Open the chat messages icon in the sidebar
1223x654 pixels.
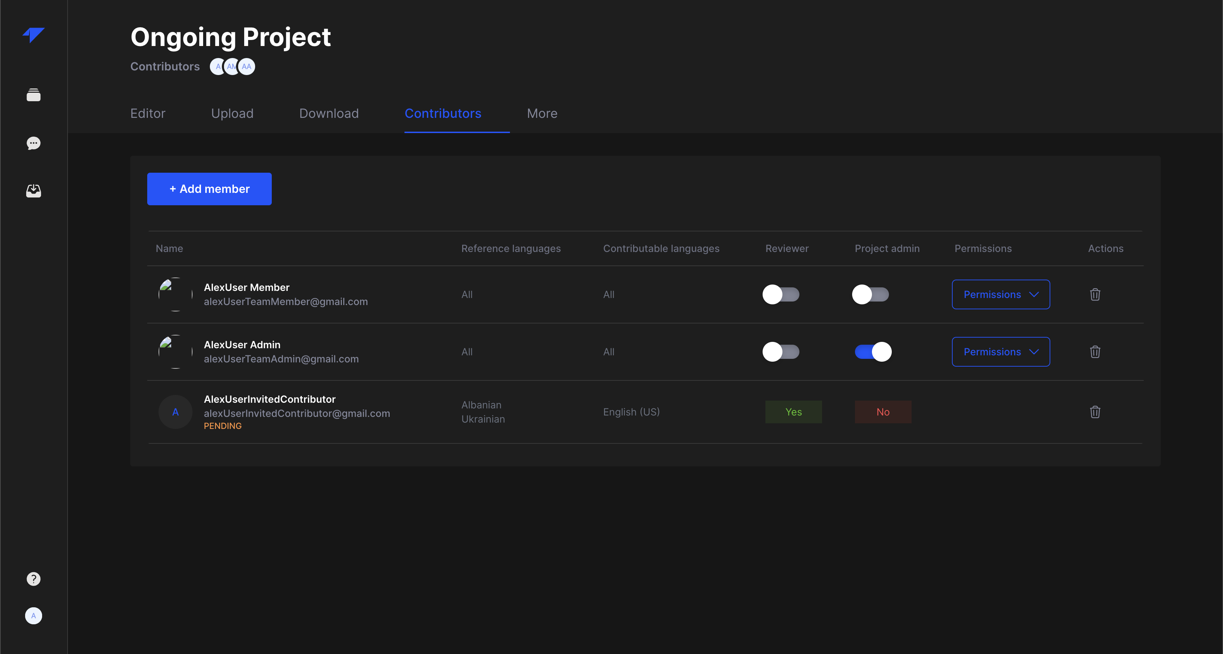click(x=34, y=143)
